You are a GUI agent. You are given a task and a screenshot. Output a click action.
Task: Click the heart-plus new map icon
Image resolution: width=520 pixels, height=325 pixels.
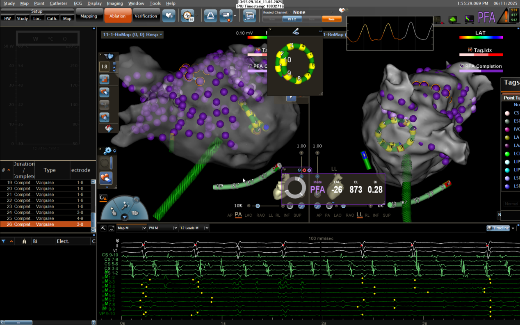pyautogui.click(x=169, y=16)
